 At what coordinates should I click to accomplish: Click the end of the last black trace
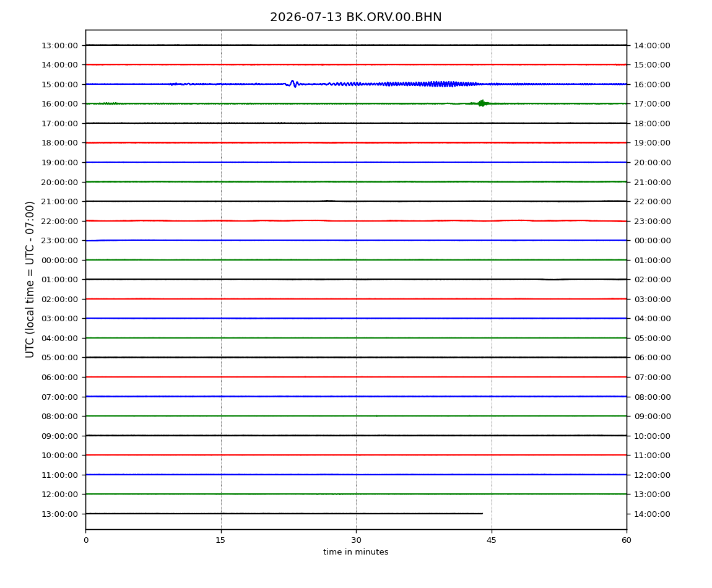coord(481,514)
